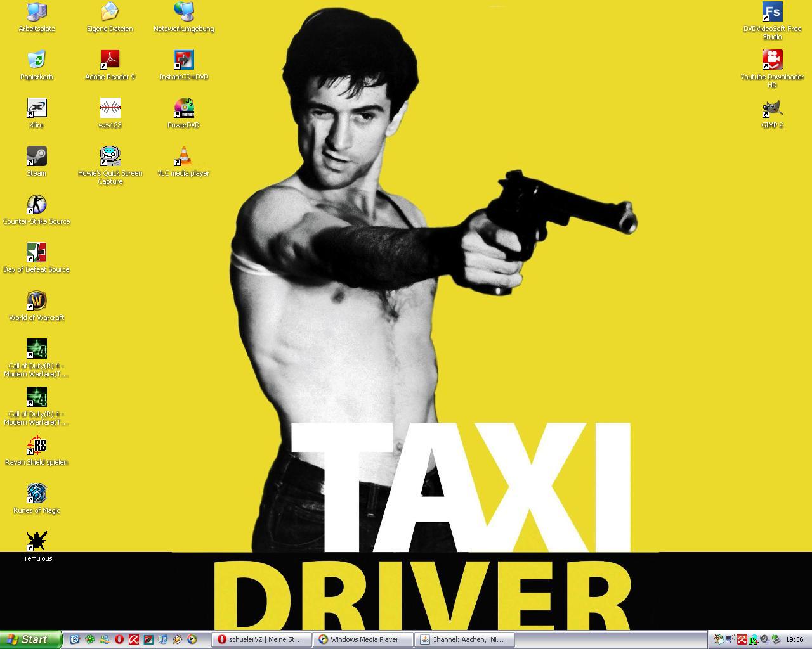
Task: Select Howie's Quick Screen Capture icon
Action: [x=110, y=165]
